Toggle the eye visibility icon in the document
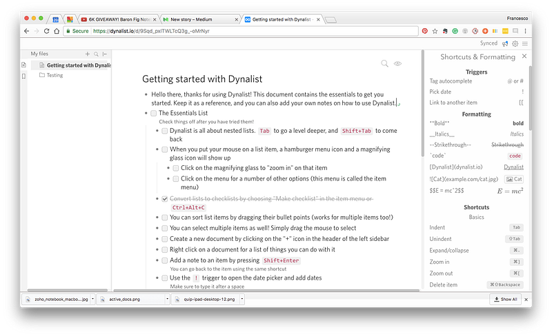 pyautogui.click(x=397, y=63)
